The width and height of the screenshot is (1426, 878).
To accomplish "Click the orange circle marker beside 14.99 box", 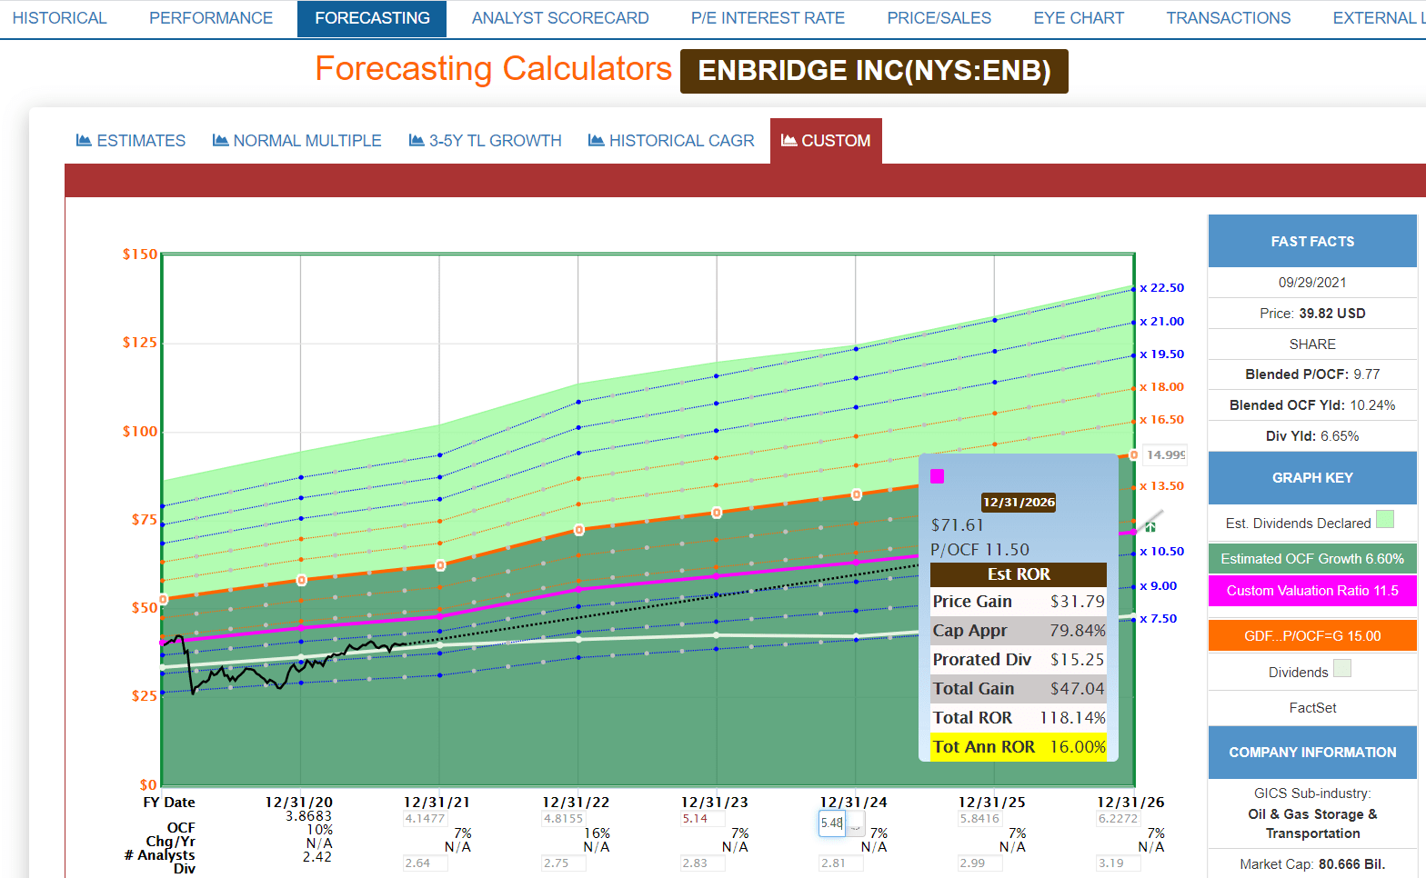I will [1133, 454].
